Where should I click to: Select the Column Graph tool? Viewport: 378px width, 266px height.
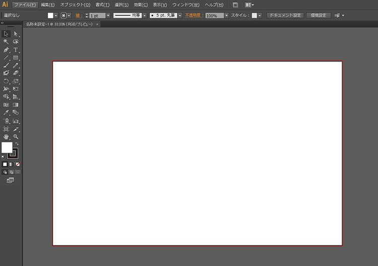16,121
